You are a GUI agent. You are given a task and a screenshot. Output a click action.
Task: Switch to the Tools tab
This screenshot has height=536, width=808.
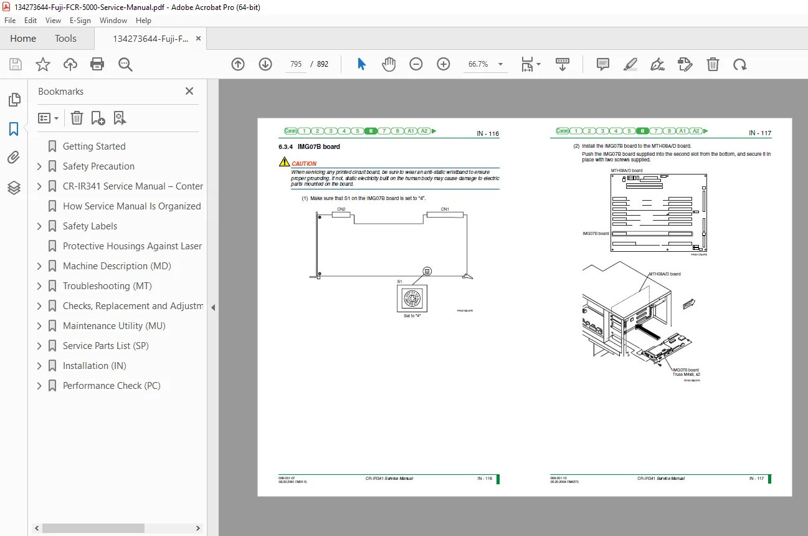click(x=65, y=39)
